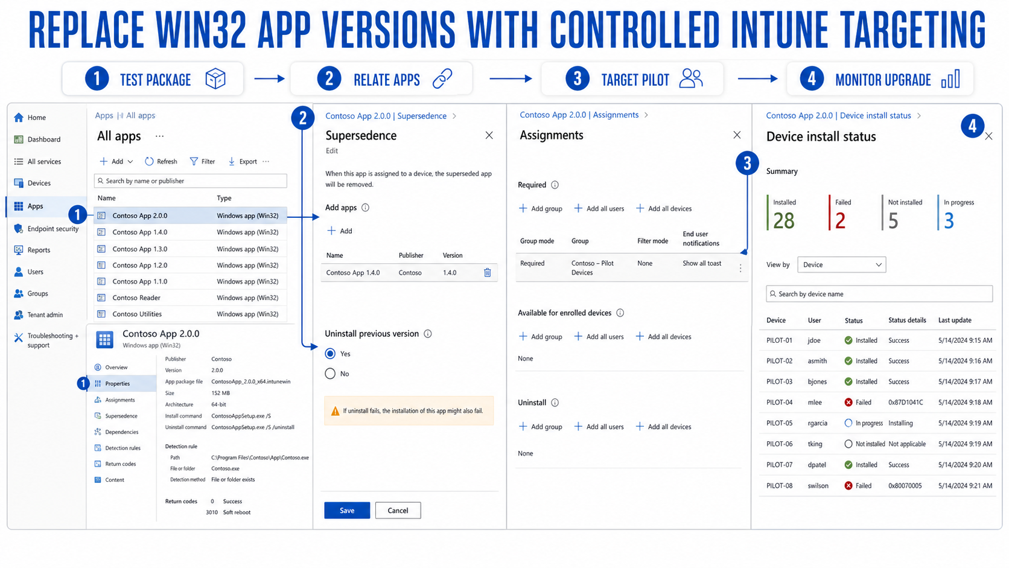
Task: Open the Add dropdown in All apps
Action: tap(116, 161)
